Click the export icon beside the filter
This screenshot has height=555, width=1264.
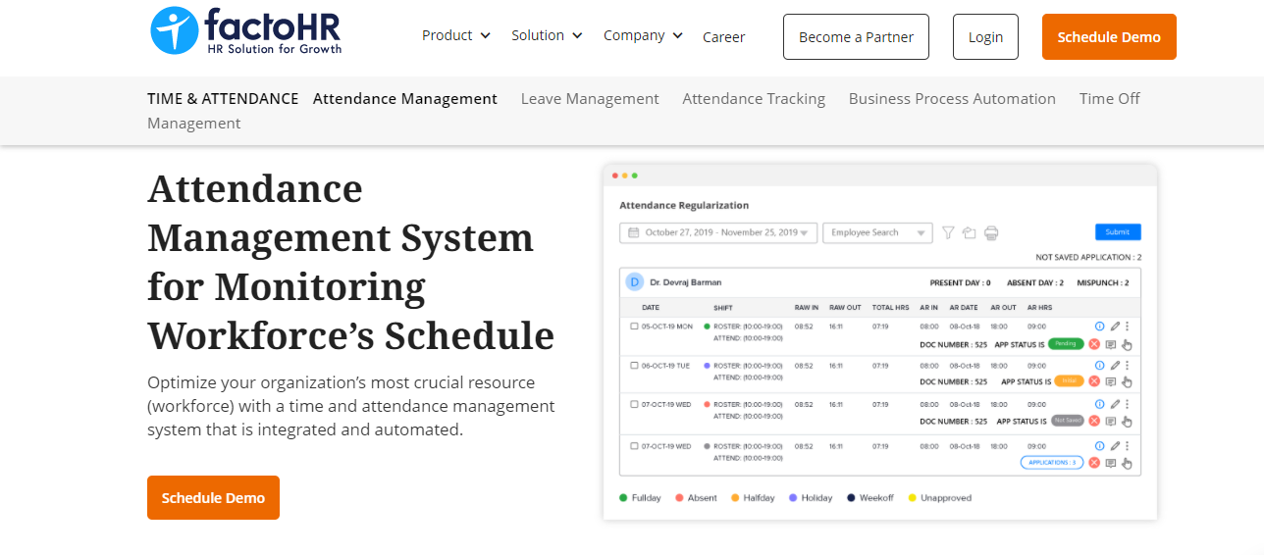[x=969, y=232]
